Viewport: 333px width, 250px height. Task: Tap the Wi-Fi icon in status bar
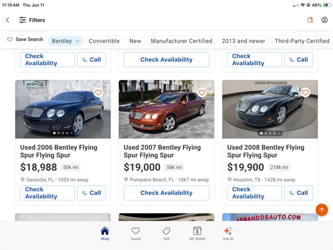(303, 5)
